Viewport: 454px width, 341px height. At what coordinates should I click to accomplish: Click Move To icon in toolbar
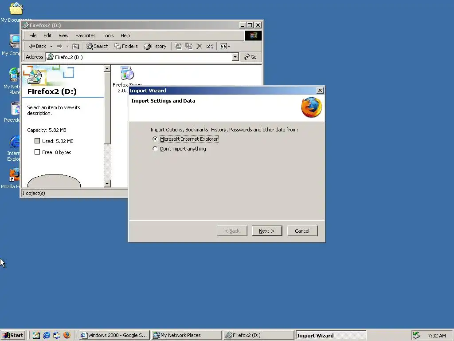click(x=178, y=46)
